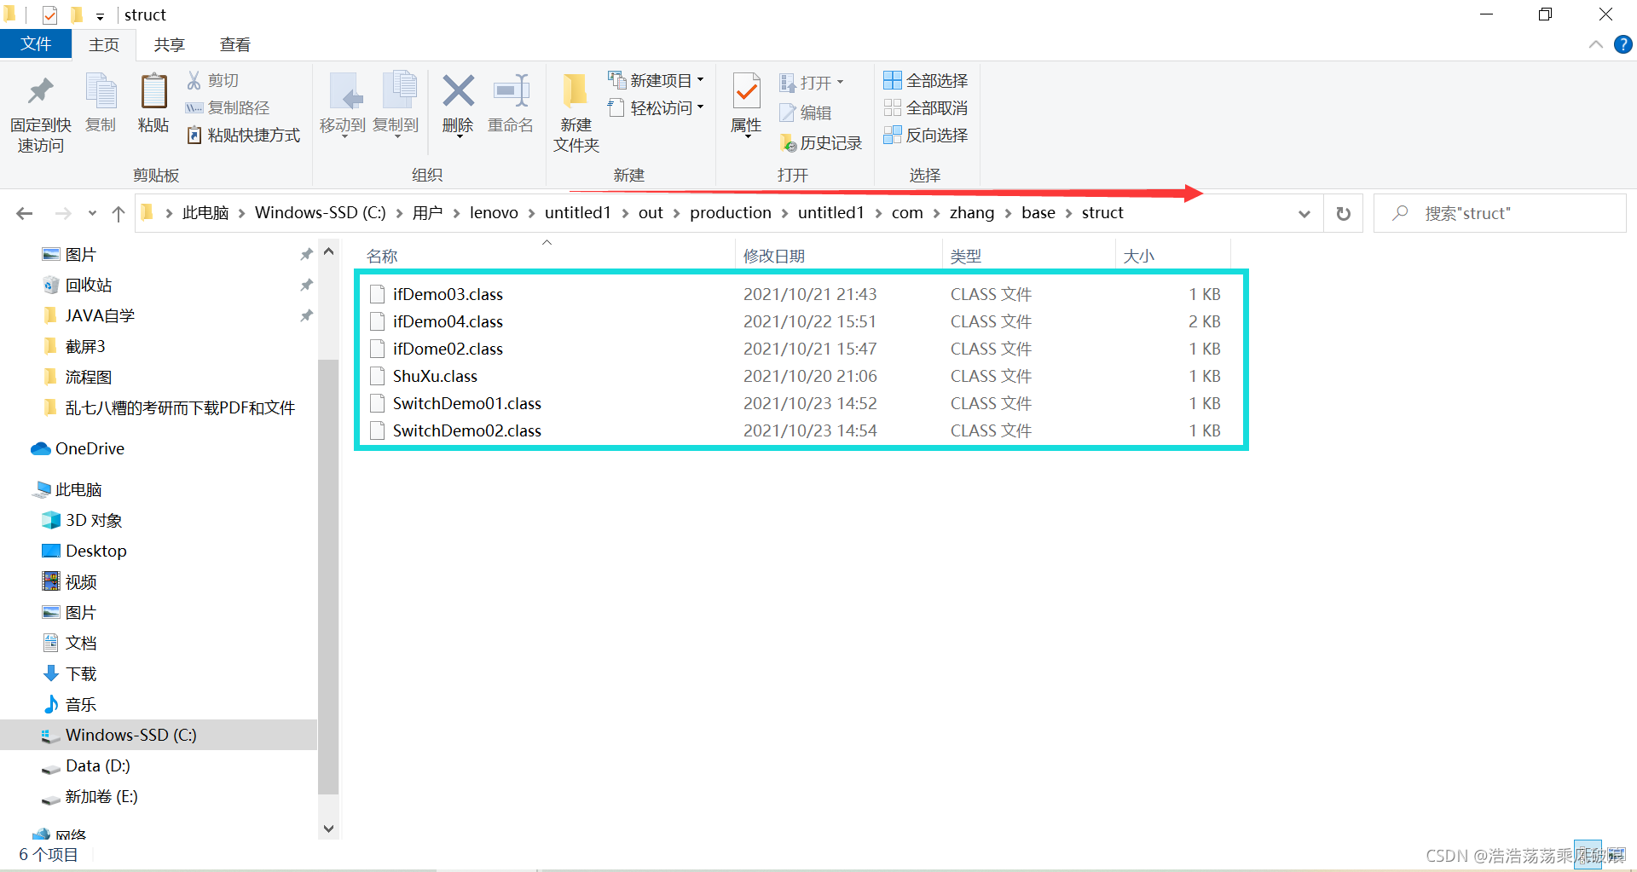The image size is (1637, 872).
Task: Open the File (文件) tab
Action: (36, 44)
